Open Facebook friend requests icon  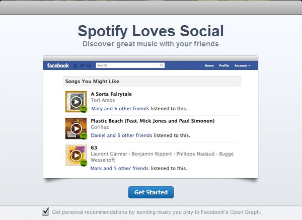75,65
